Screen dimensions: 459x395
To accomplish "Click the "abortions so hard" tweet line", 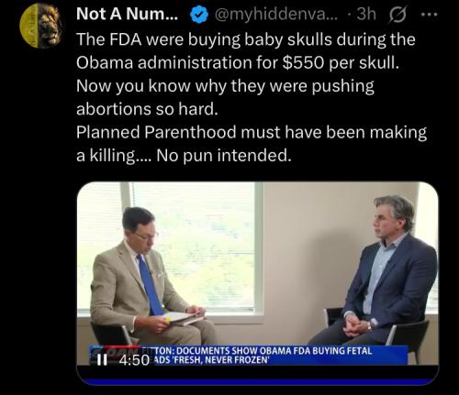I will coord(147,109).
